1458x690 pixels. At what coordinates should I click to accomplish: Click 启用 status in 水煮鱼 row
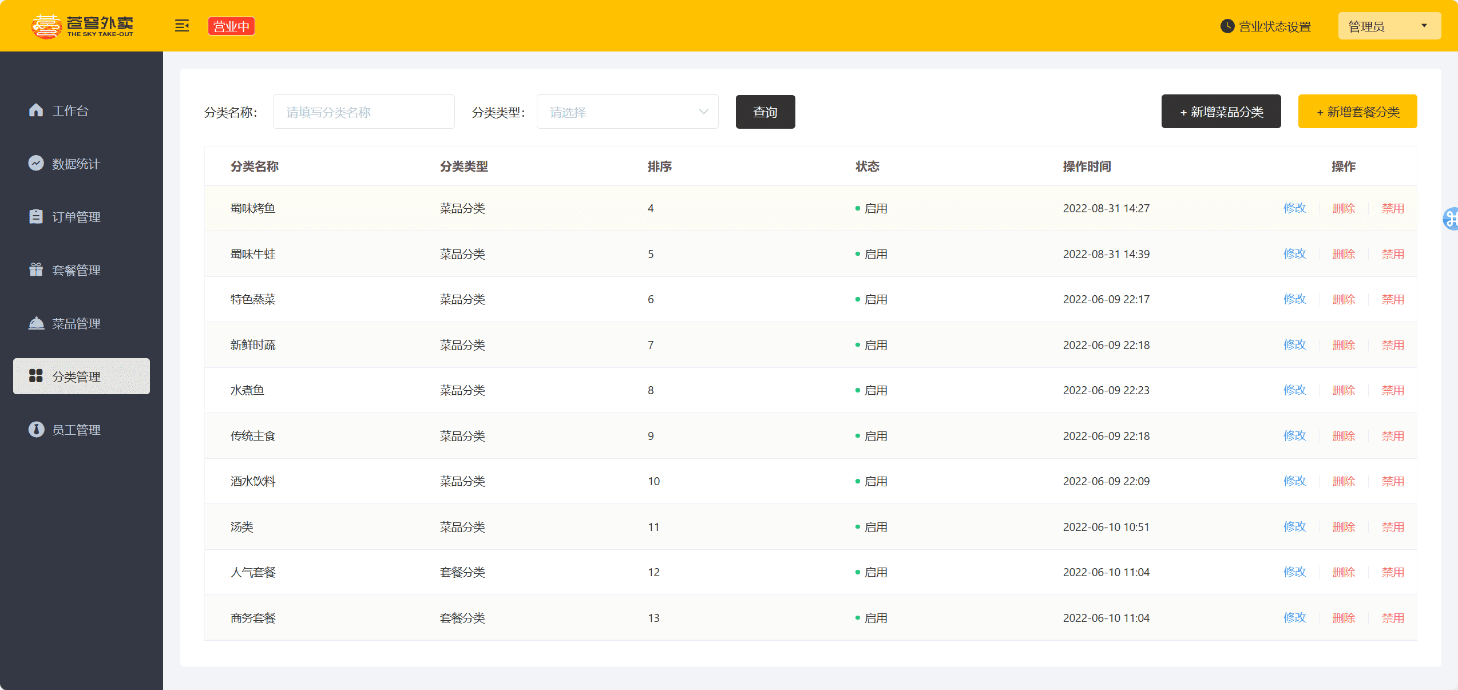click(871, 390)
